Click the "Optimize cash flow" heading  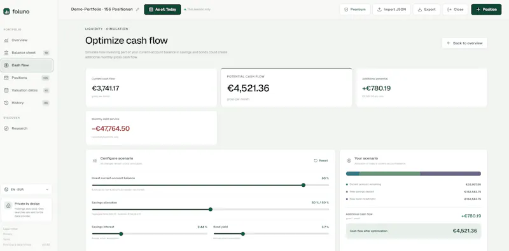click(126, 41)
